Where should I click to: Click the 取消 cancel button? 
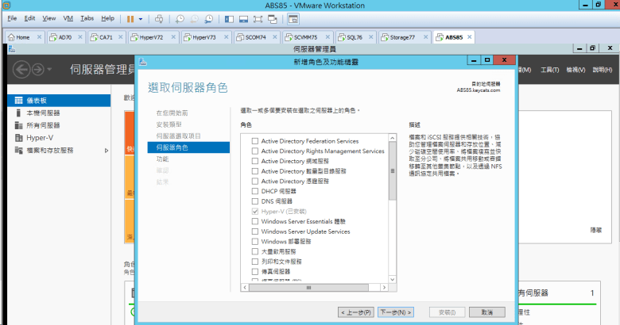(486, 312)
